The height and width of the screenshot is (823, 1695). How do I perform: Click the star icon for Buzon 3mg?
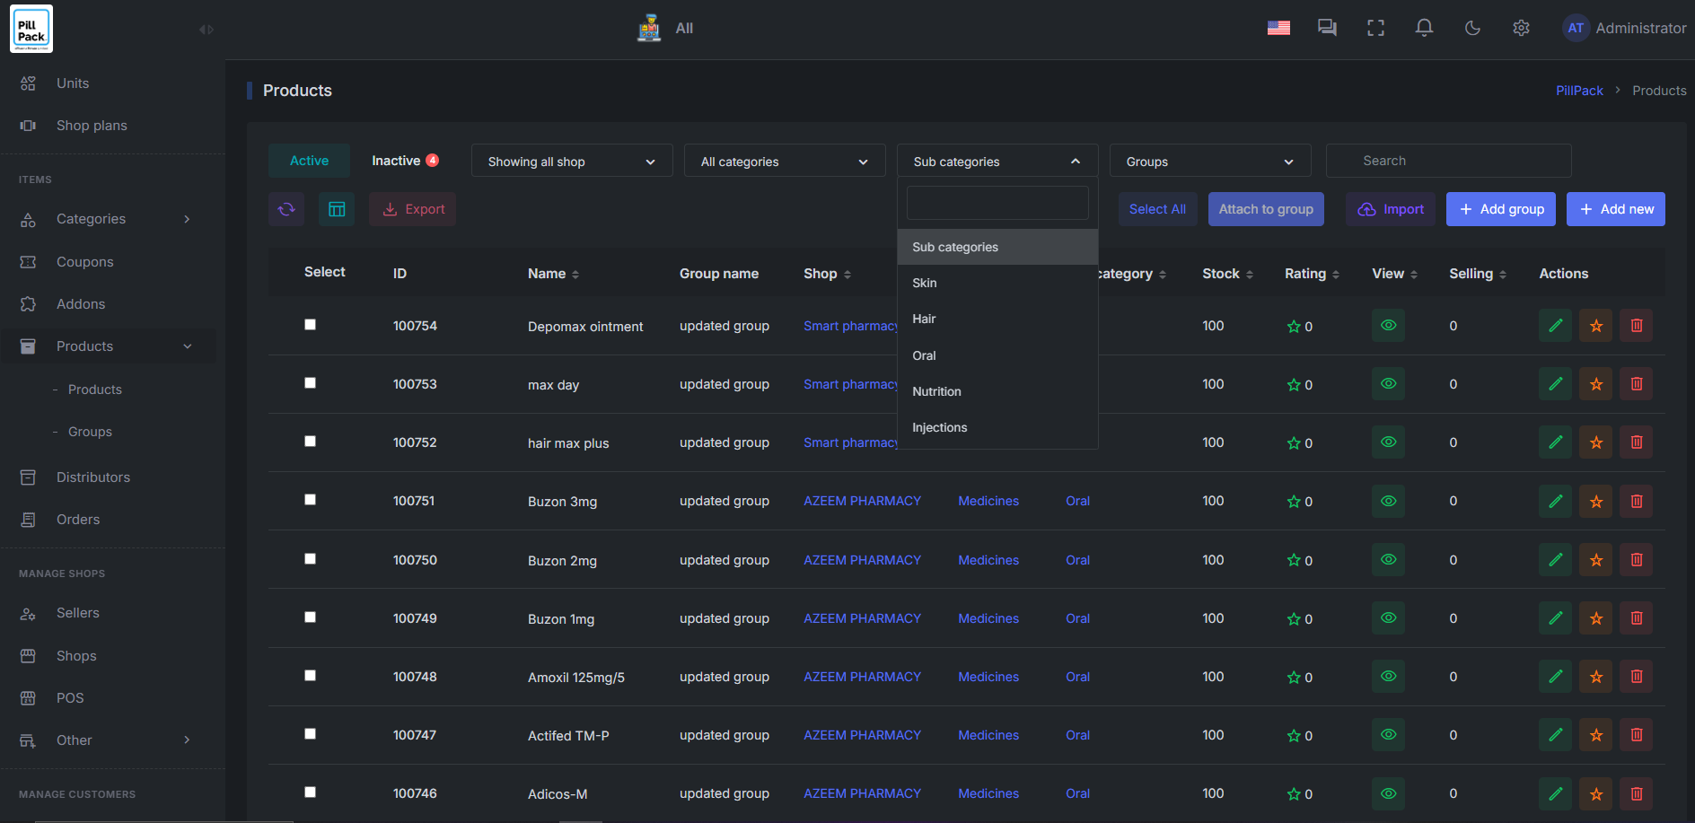[1595, 501]
